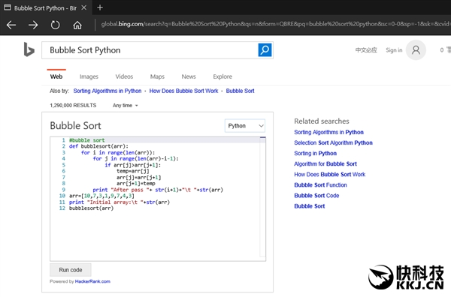451x297 pixels.
Task: Open related search 'How Does Bubble Sort Work'
Action: point(330,175)
